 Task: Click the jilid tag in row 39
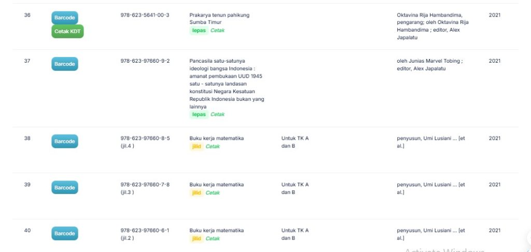197,192
